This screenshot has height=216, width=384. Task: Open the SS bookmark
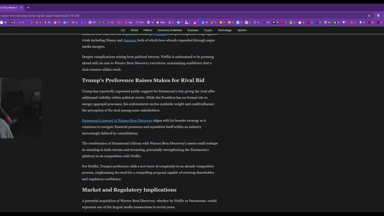tap(327, 22)
